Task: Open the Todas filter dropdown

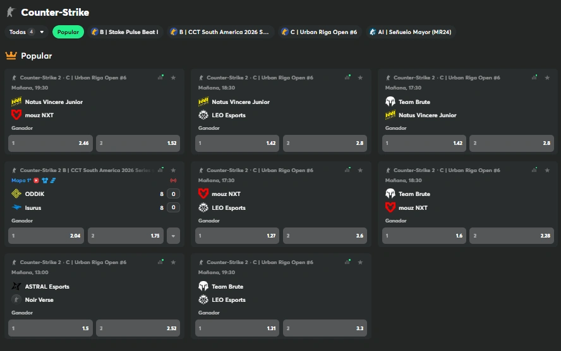Action: (x=27, y=32)
